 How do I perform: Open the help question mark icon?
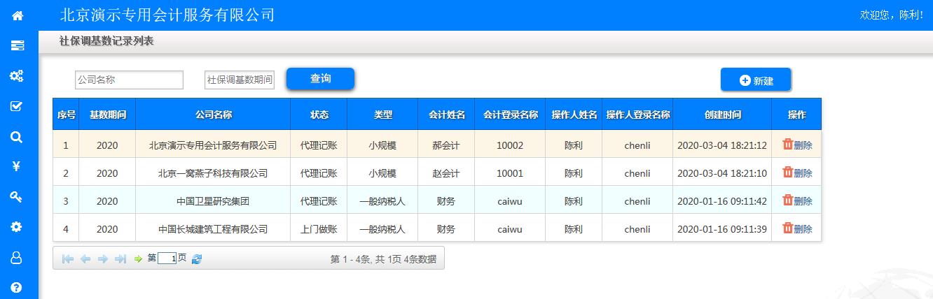(x=16, y=287)
